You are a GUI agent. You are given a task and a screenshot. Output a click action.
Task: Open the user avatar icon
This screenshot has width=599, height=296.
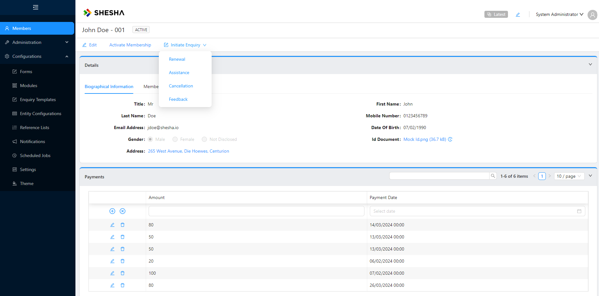[x=592, y=15]
